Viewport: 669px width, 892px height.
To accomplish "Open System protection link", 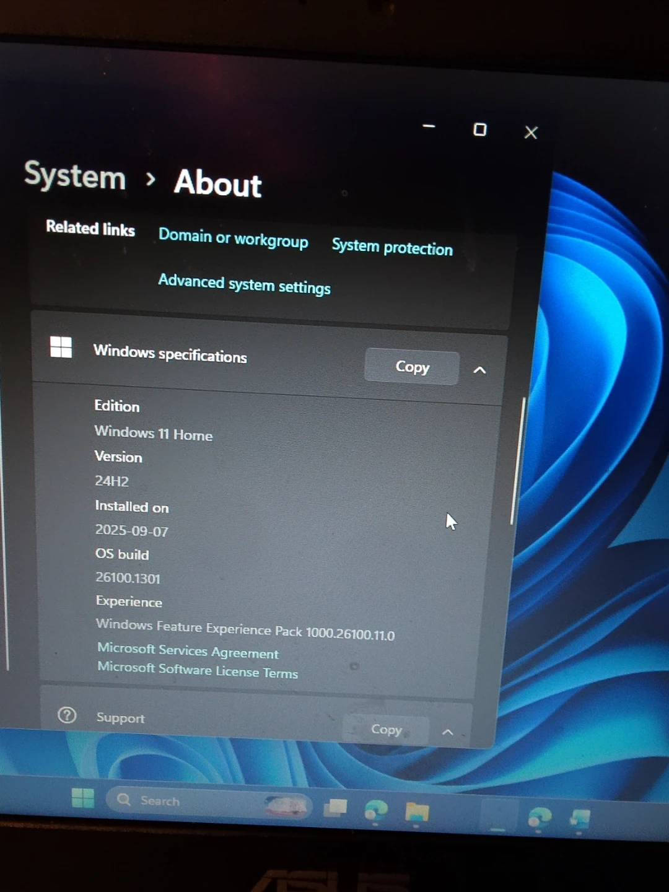I will coord(392,247).
